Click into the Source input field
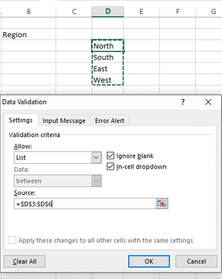 (85, 203)
